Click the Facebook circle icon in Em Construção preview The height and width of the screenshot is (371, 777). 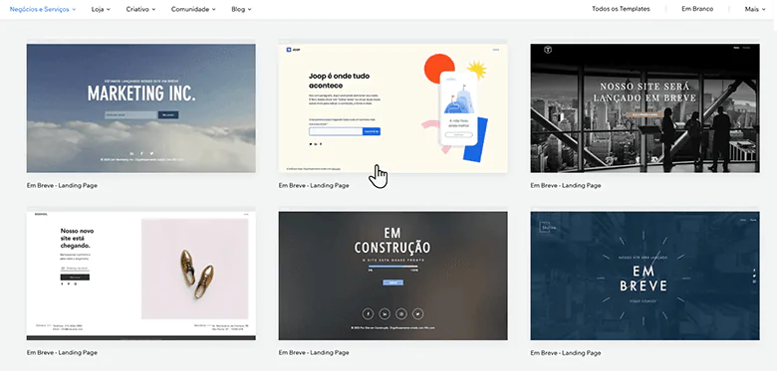click(x=368, y=313)
